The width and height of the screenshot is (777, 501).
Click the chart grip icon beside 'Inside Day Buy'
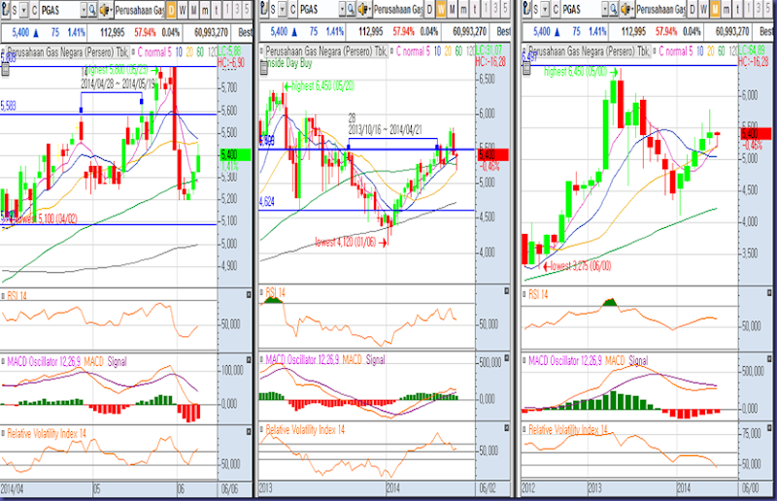263,68
